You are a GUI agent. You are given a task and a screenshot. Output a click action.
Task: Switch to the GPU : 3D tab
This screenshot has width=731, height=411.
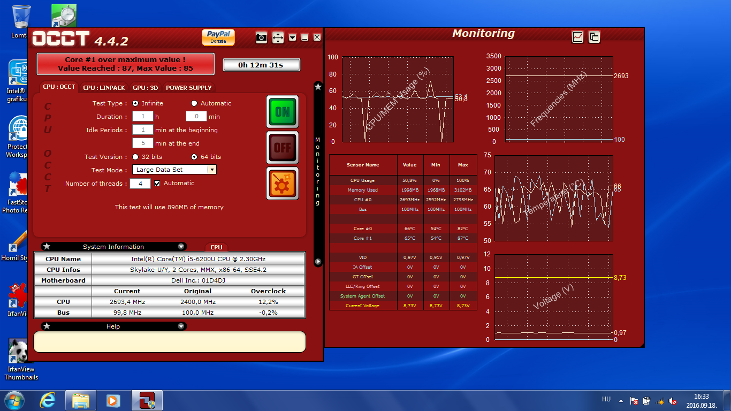[146, 88]
